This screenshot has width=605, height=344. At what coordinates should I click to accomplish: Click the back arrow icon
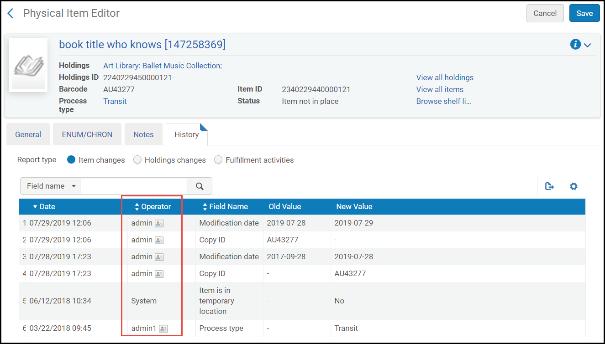11,13
